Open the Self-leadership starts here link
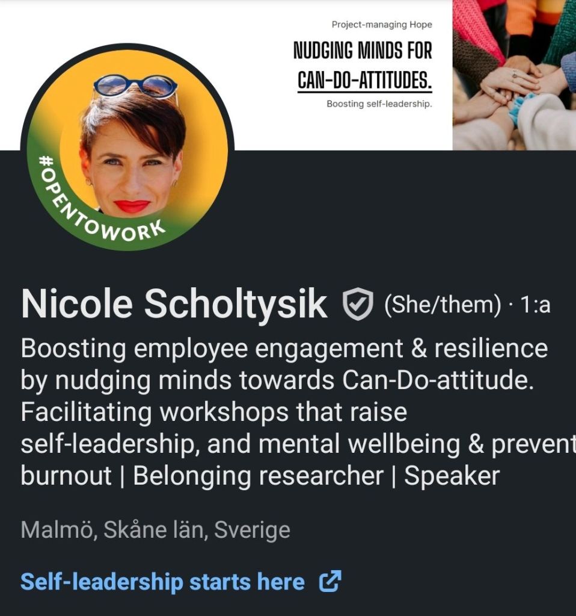This screenshot has height=616, width=576. (162, 582)
